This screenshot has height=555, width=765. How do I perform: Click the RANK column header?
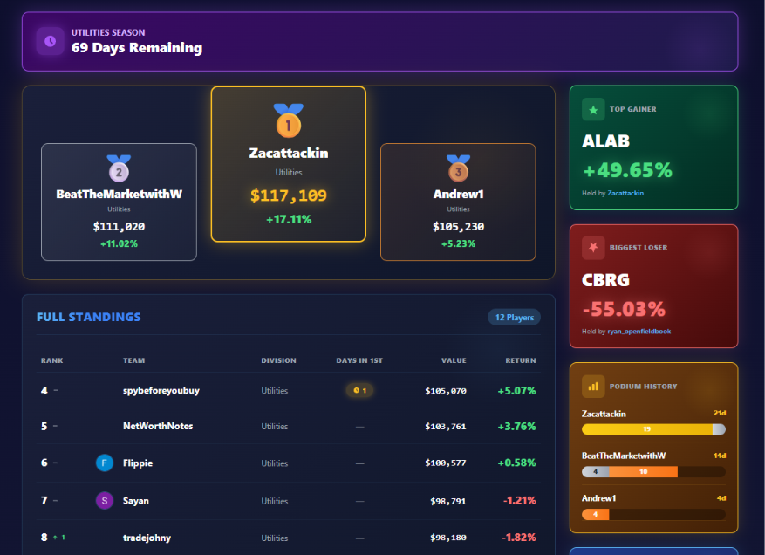click(x=52, y=360)
